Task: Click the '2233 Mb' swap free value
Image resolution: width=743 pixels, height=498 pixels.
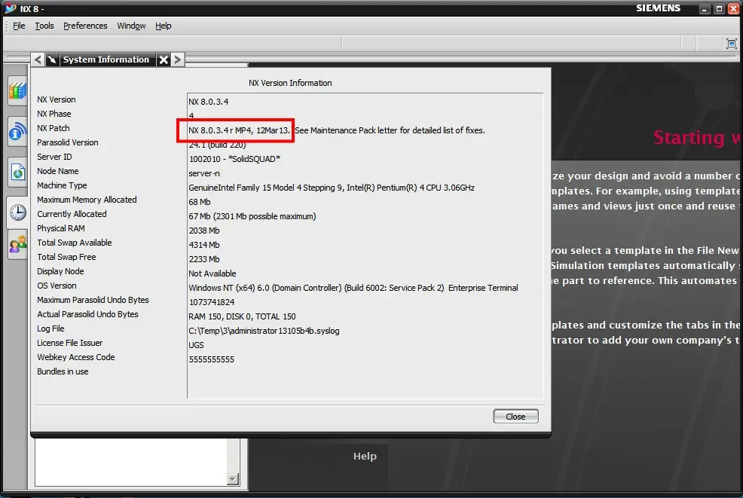Action: pyautogui.click(x=204, y=259)
